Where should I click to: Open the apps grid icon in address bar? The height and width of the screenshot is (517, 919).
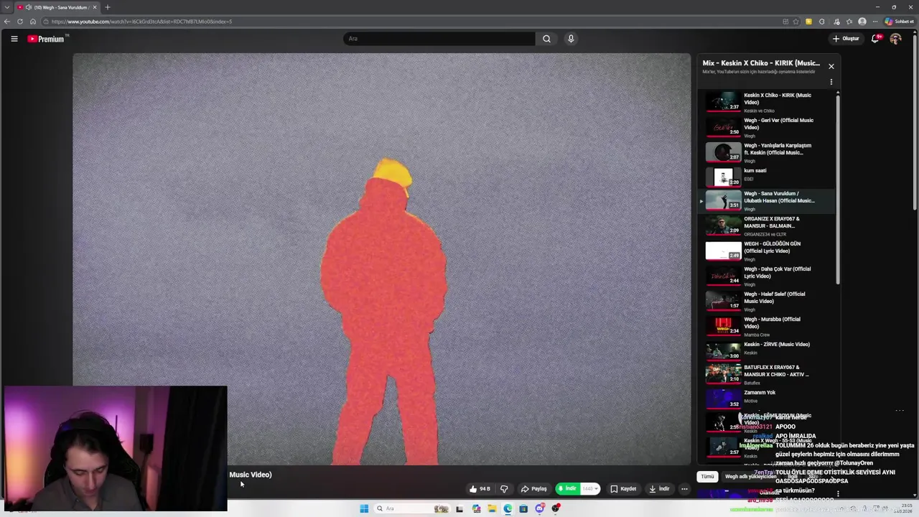785,22
